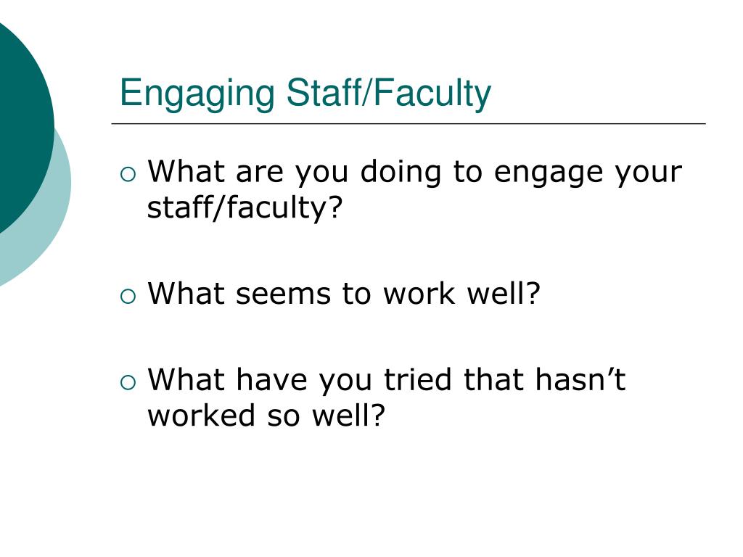Click the word 'hasn't' in third bullet

coord(580,380)
